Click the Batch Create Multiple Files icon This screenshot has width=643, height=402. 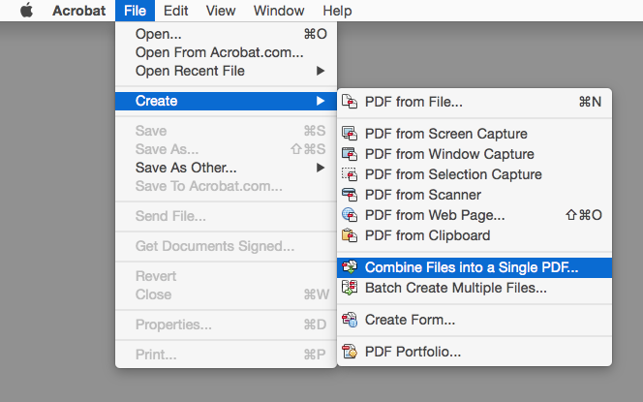point(350,288)
